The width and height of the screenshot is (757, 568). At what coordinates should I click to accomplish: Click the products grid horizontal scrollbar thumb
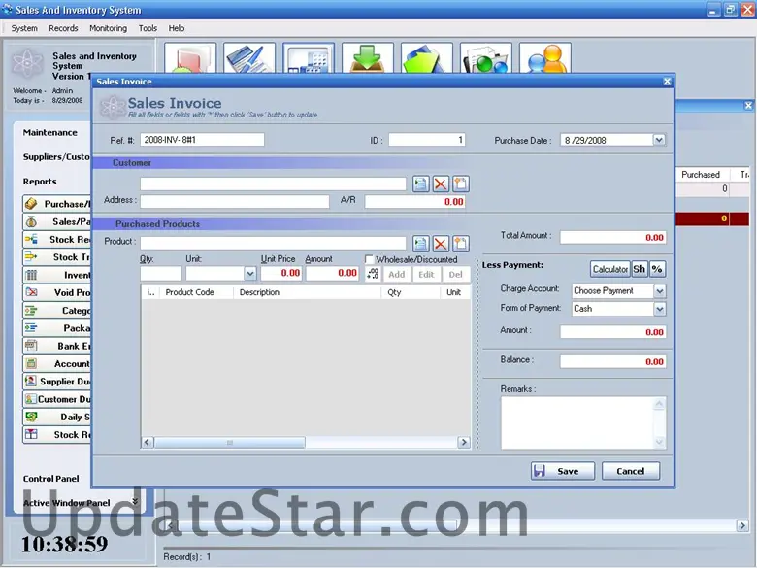230,442
